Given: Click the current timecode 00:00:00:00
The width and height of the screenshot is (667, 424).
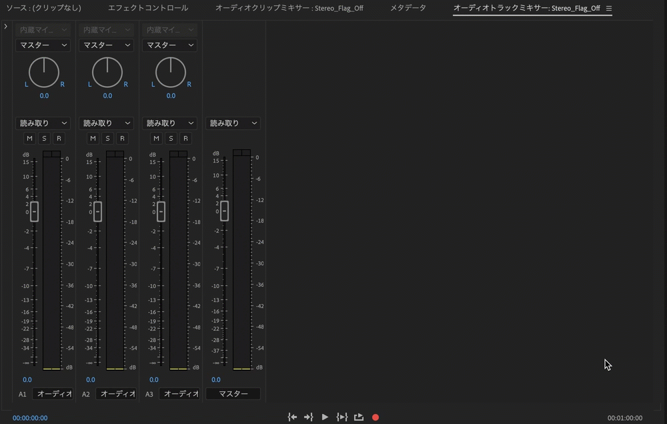Looking at the screenshot, I should pos(30,418).
